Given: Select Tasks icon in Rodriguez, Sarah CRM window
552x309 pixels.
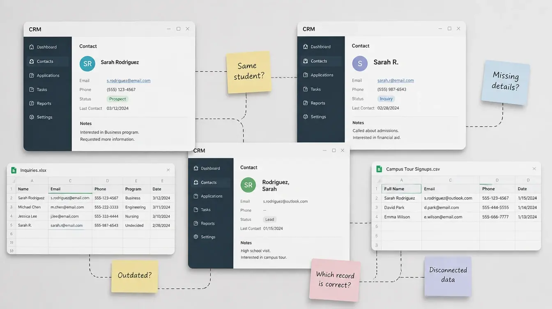Looking at the screenshot, I should tap(196, 210).
